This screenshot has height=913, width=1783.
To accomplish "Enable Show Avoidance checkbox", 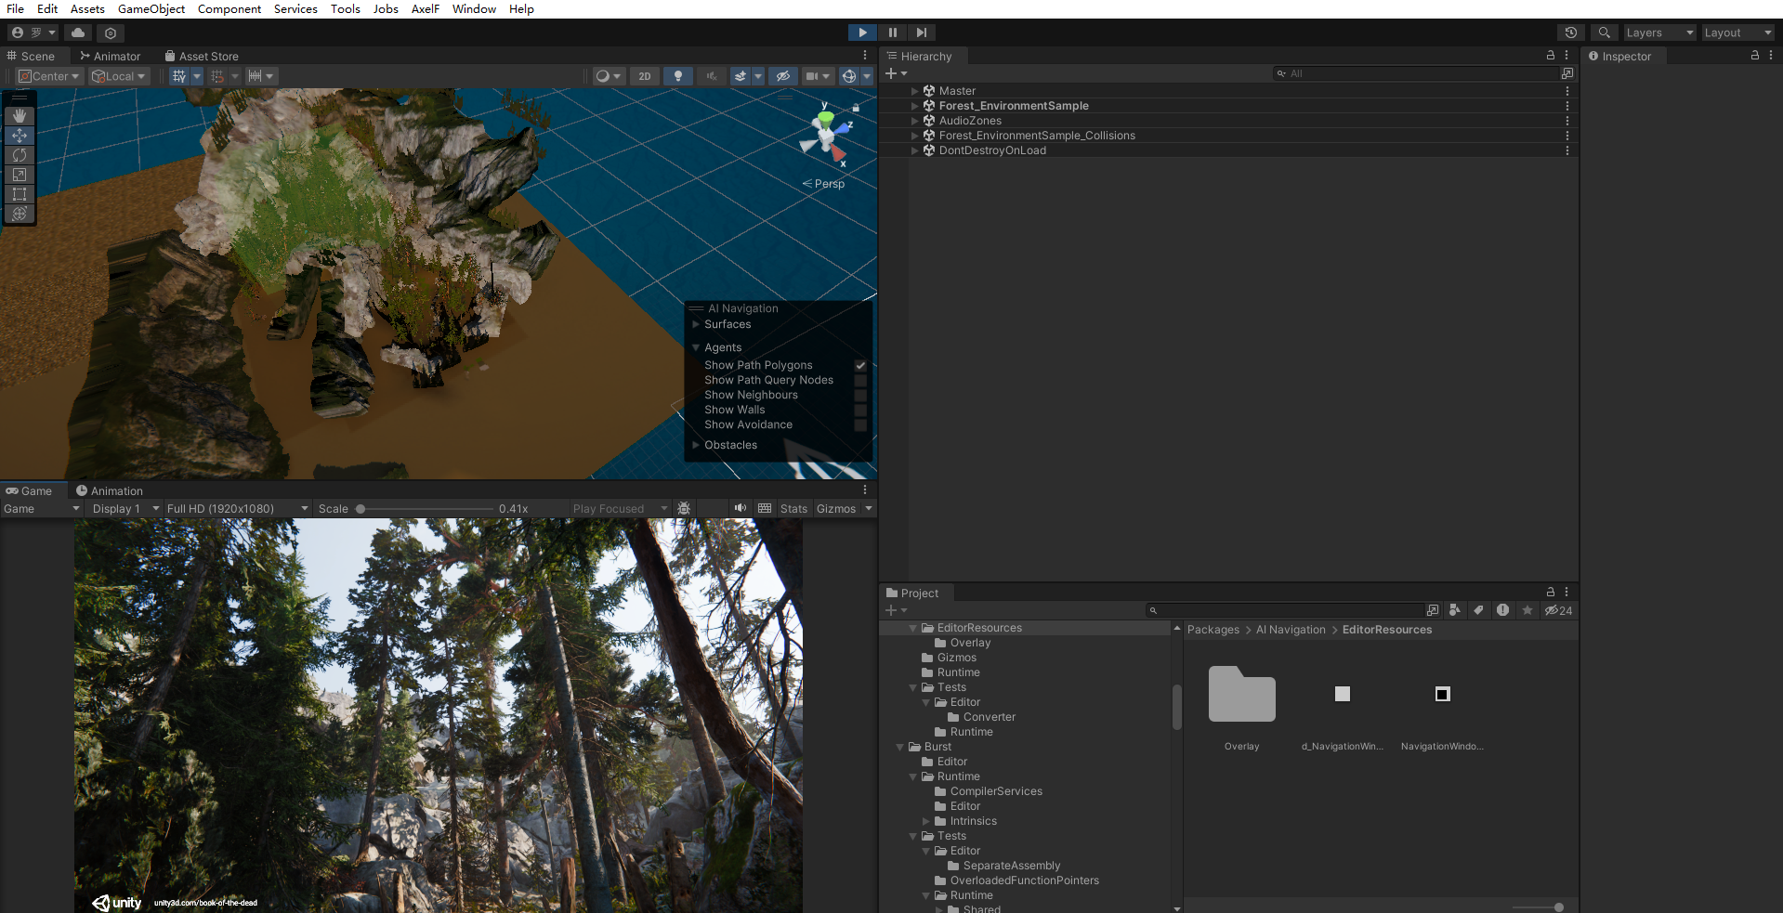I will click(x=860, y=424).
